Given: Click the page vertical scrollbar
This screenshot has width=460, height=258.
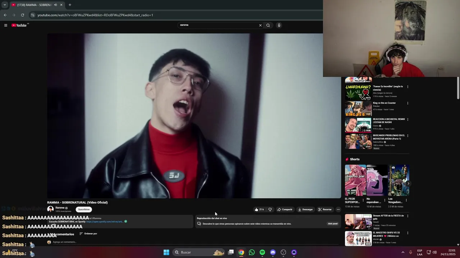Looking at the screenshot, I should pos(458,88).
